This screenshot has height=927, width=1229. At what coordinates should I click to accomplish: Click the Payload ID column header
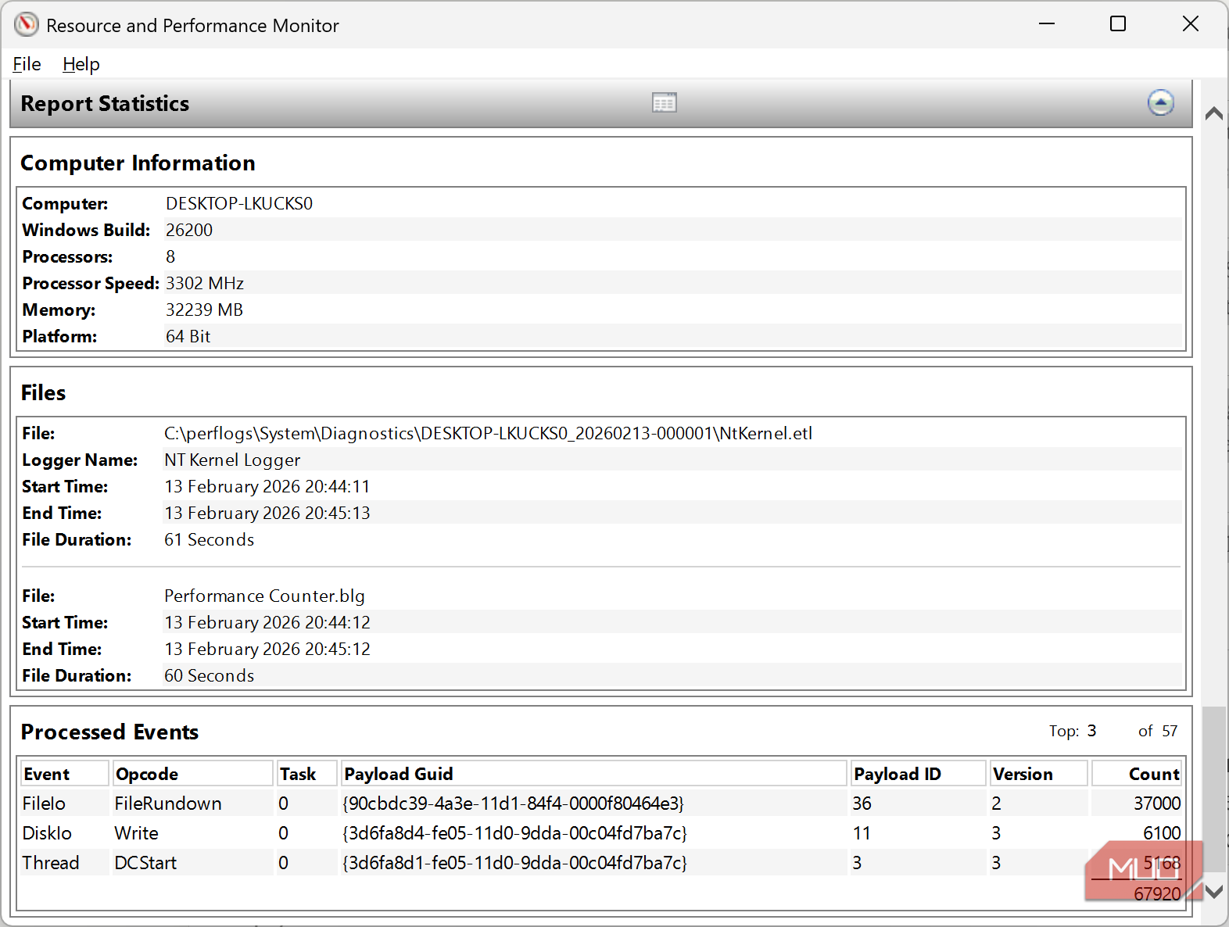(x=917, y=774)
